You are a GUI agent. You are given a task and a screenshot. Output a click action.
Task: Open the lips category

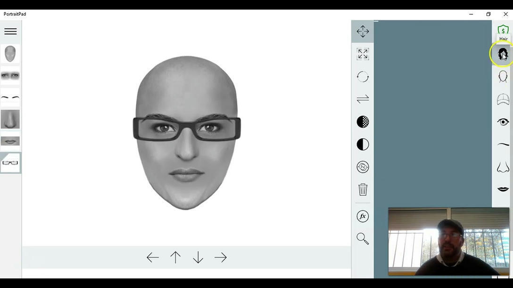(503, 189)
